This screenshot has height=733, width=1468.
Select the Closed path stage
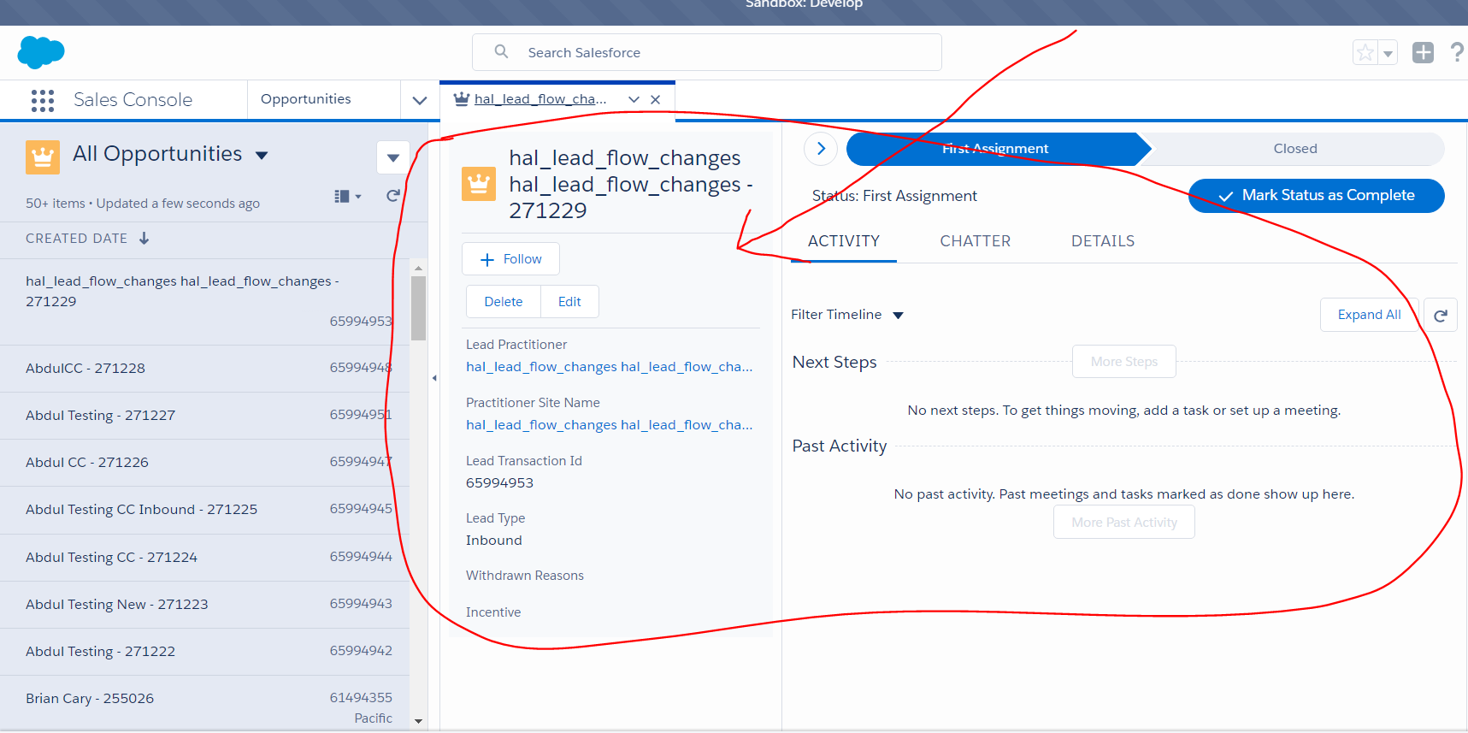coord(1295,149)
